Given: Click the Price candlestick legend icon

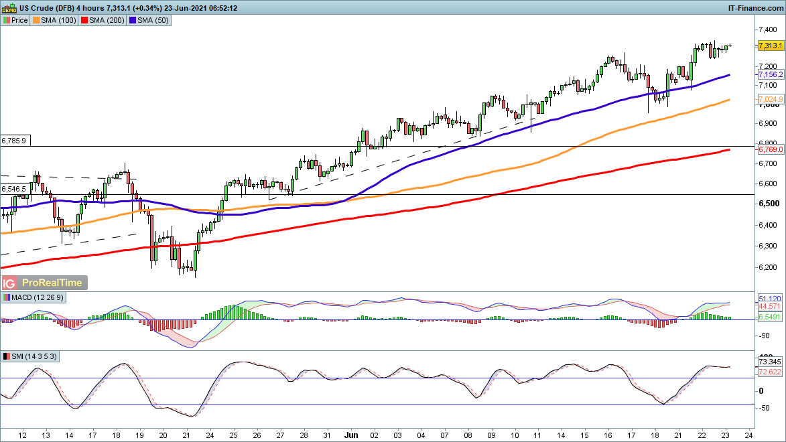Looking at the screenshot, I should click(7, 20).
